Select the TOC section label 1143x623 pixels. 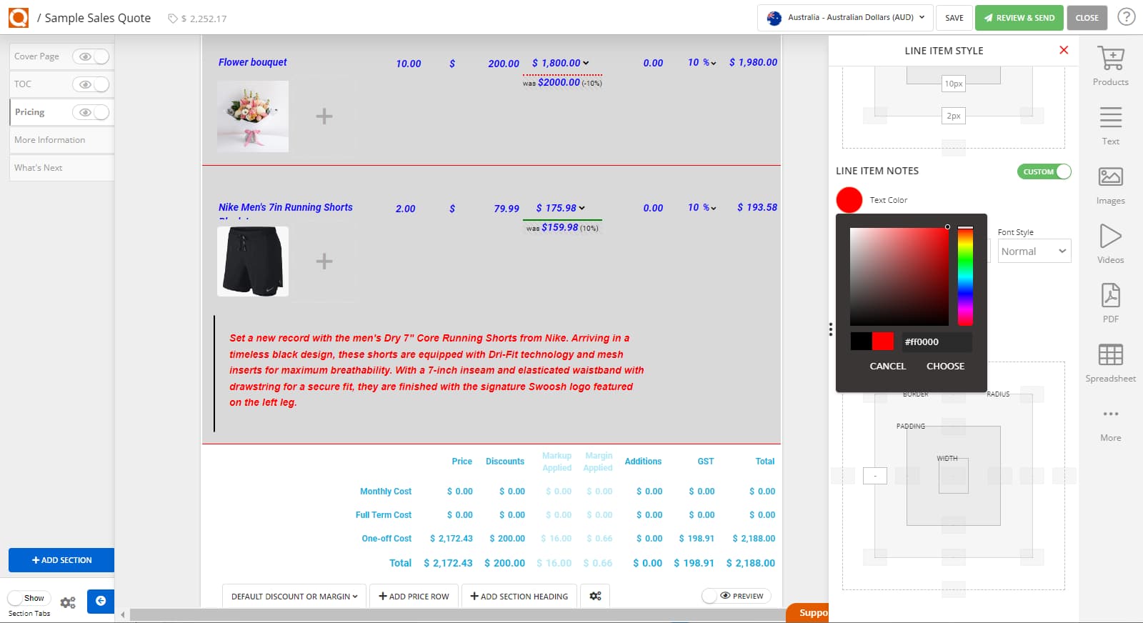tap(23, 84)
